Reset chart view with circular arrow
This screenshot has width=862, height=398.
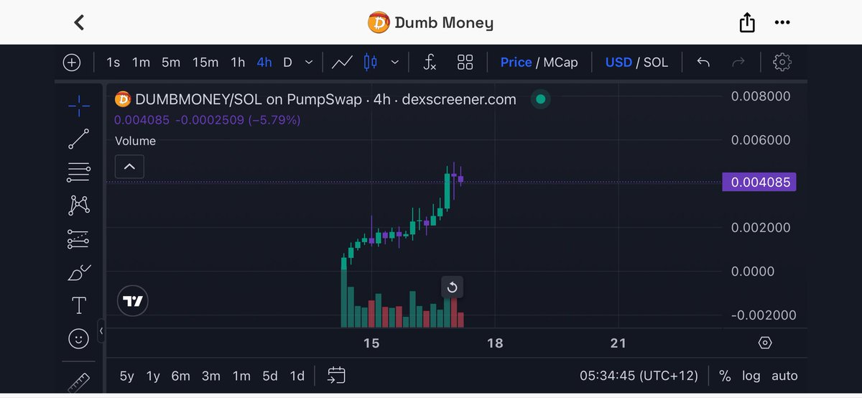(x=452, y=287)
